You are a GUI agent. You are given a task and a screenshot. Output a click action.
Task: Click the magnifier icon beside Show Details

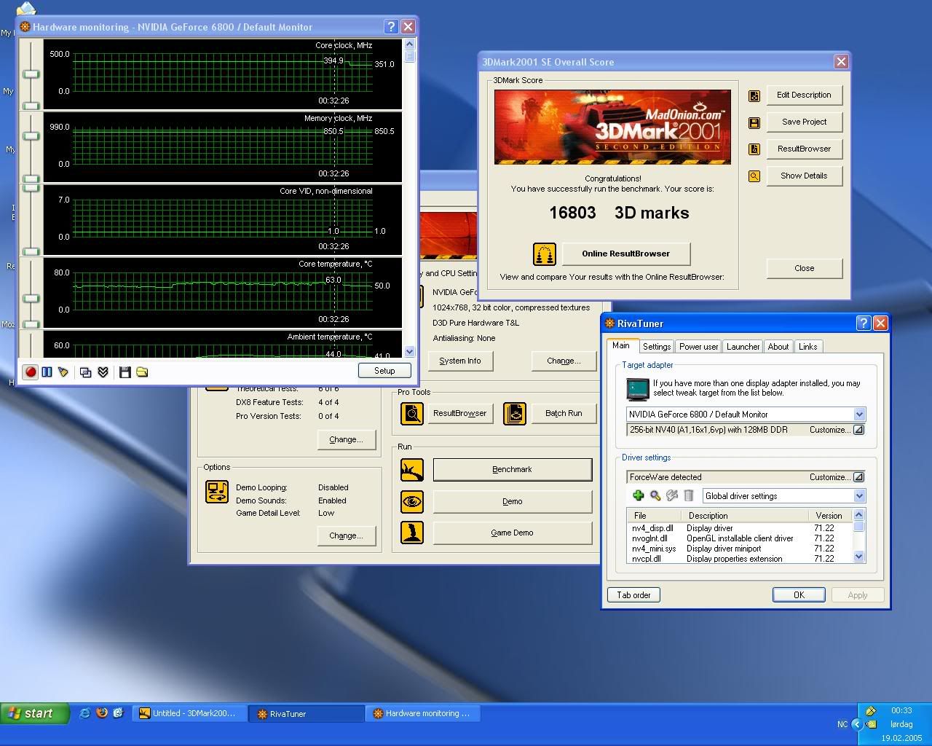(x=754, y=176)
